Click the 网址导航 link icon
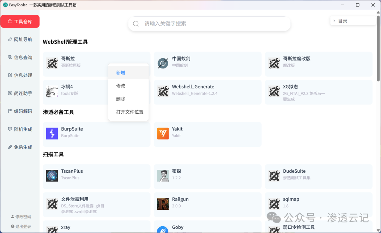This screenshot has width=381, height=233. click(x=10, y=39)
